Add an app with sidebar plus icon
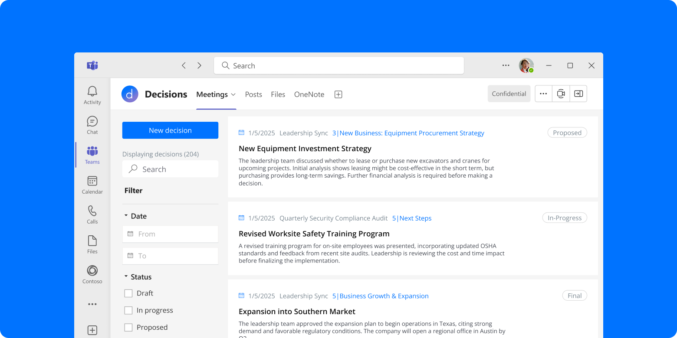The height and width of the screenshot is (338, 677). pyautogui.click(x=92, y=330)
